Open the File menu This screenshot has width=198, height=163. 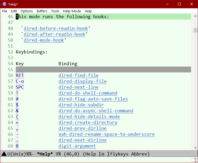(x=5, y=11)
